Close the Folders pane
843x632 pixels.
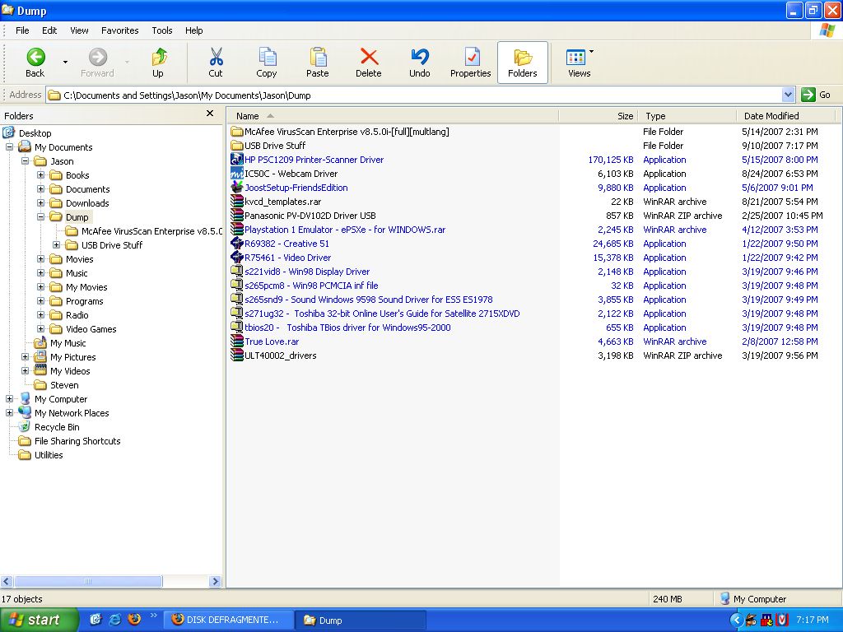(x=210, y=114)
